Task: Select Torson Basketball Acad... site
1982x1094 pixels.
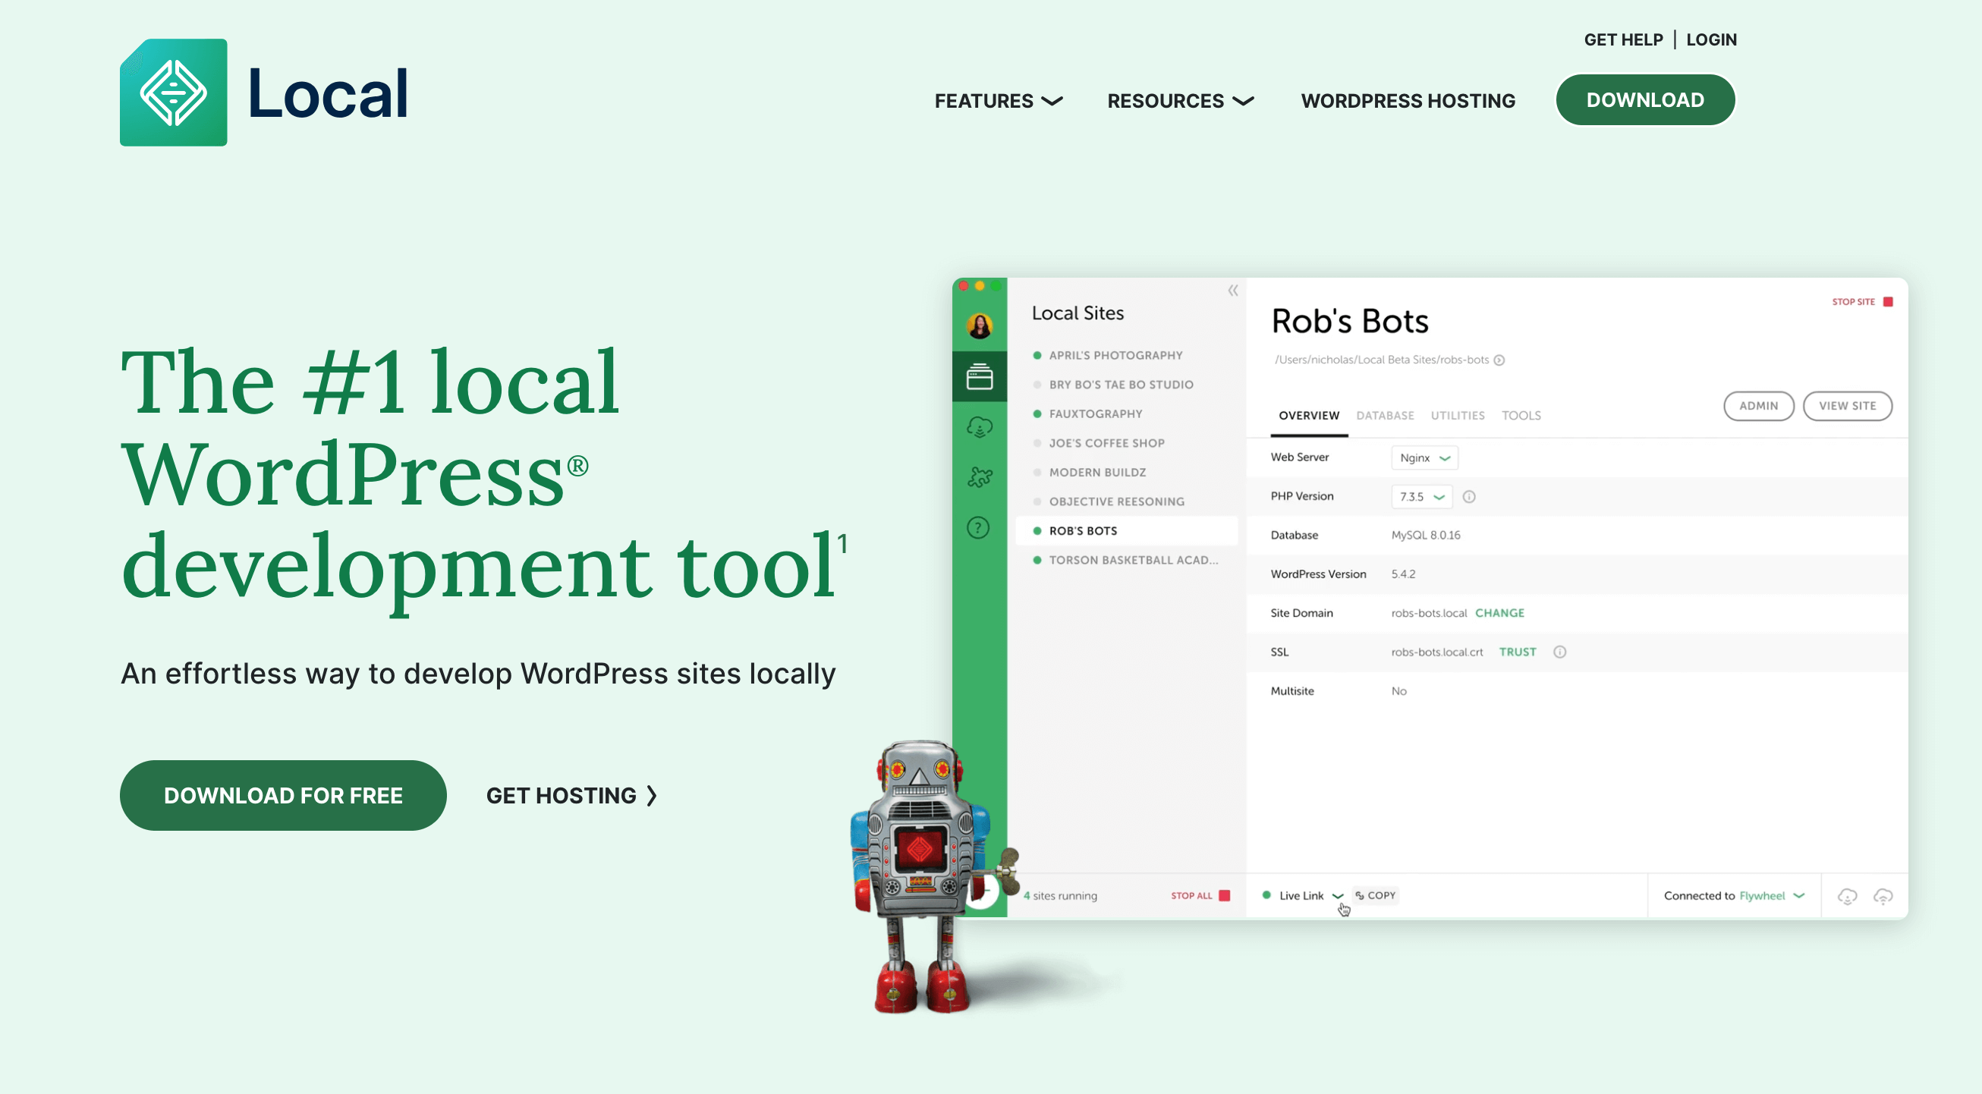Action: (1126, 560)
